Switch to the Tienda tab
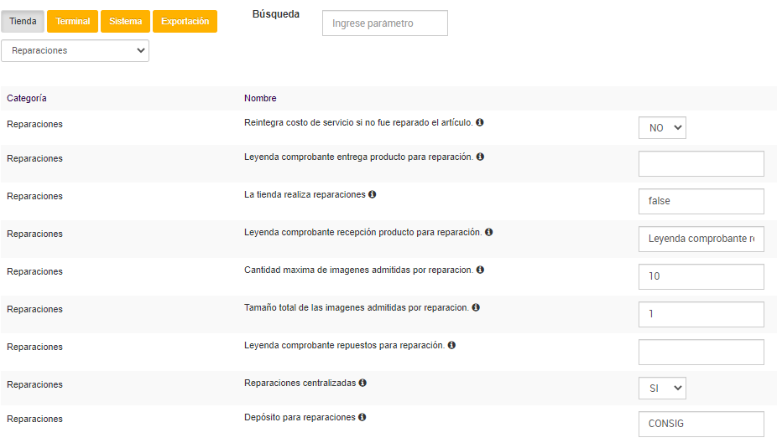The height and width of the screenshot is (448, 777). pyautogui.click(x=23, y=22)
